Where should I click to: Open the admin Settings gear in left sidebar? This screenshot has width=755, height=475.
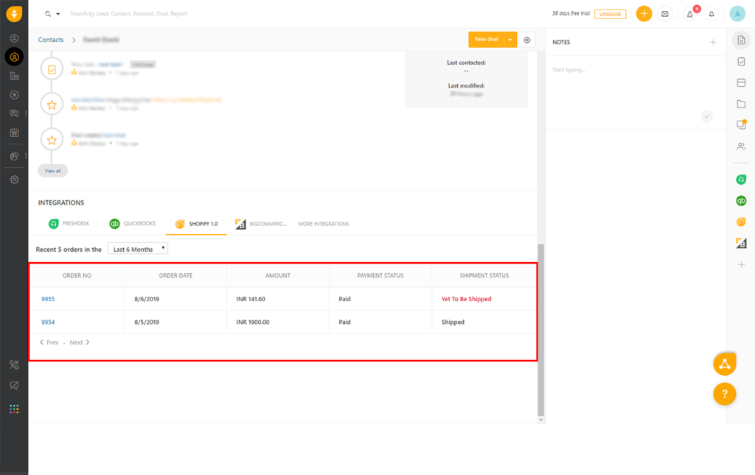tap(14, 180)
